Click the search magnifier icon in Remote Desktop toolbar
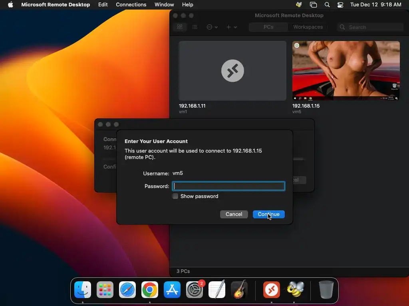Viewport: 409px width, 306px height. click(342, 27)
